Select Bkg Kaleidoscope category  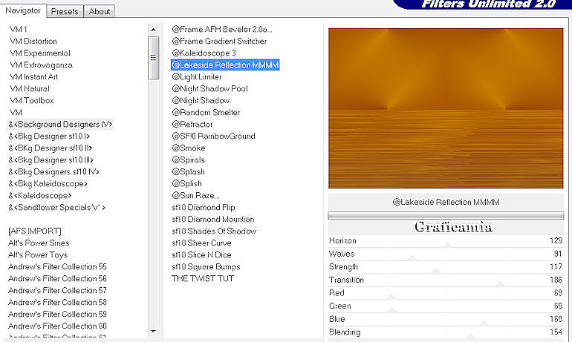48,183
